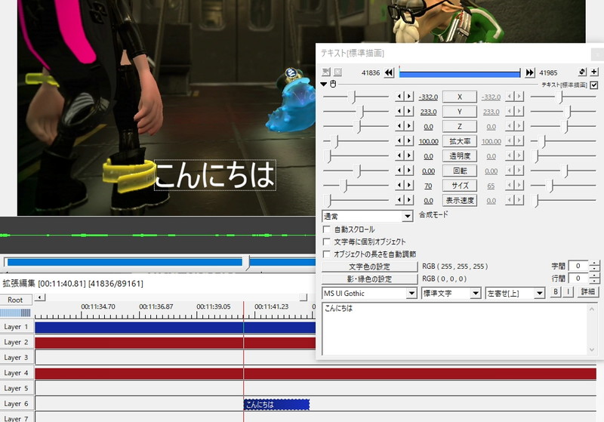Screen dimensions: 604x422
Task: Uncheck the テキスト[標準描画] enable checkbox
Action: [594, 85]
